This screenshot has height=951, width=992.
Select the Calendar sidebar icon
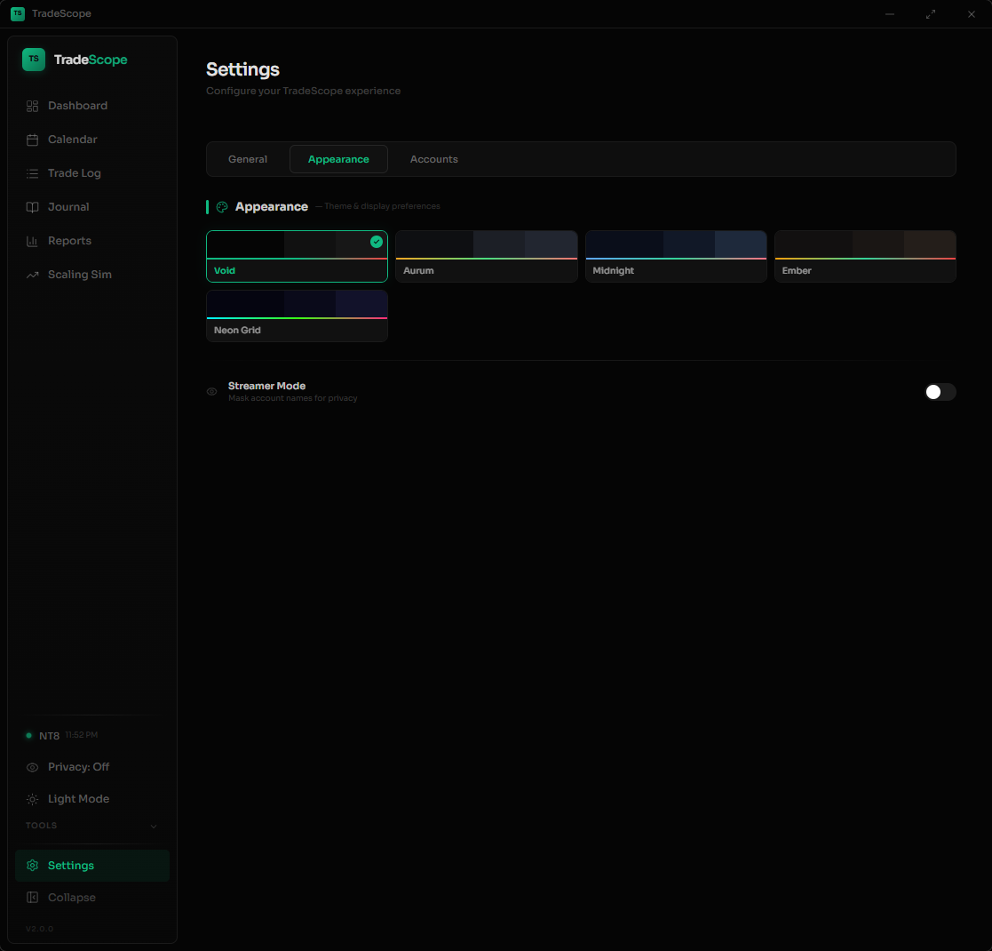point(32,139)
